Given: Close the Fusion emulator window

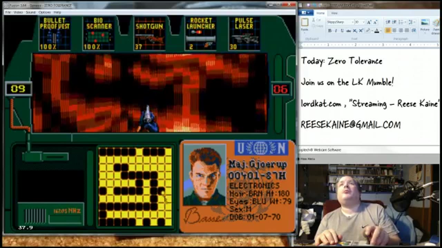Looking at the screenshot, I should pyautogui.click(x=289, y=4).
